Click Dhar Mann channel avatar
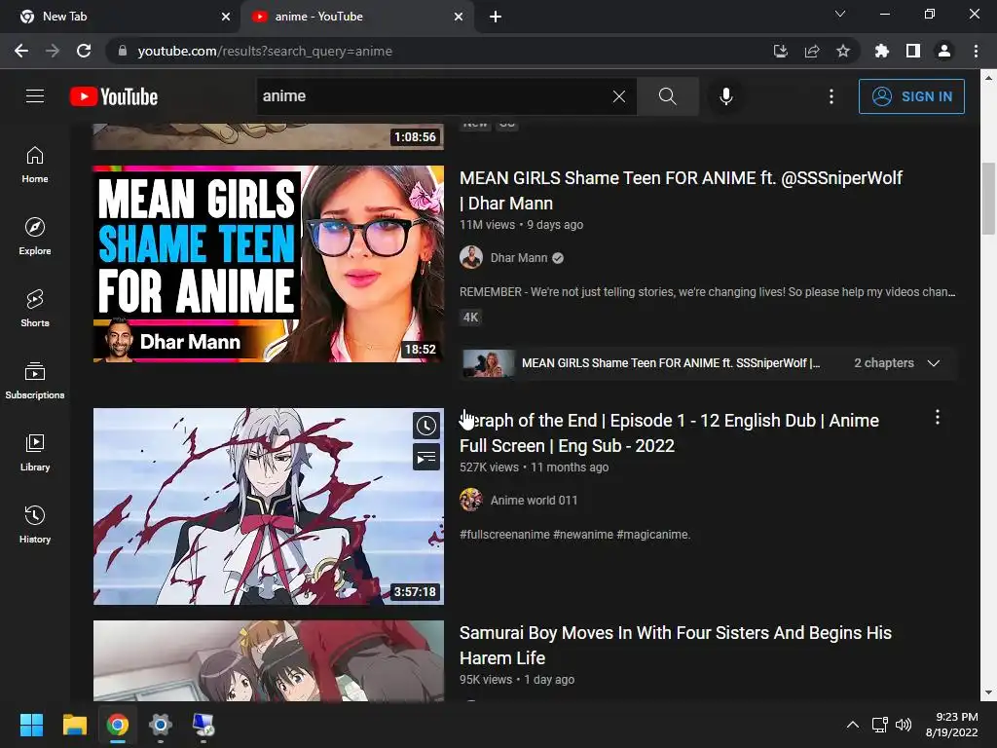 click(471, 257)
